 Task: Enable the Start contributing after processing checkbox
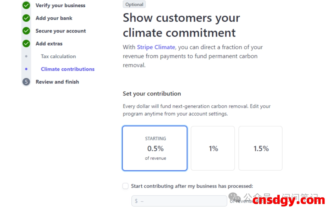coord(126,186)
